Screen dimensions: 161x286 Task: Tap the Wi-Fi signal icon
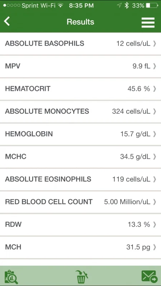(x=60, y=5)
